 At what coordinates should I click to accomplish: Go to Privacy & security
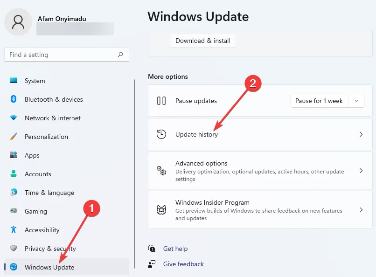(67, 249)
